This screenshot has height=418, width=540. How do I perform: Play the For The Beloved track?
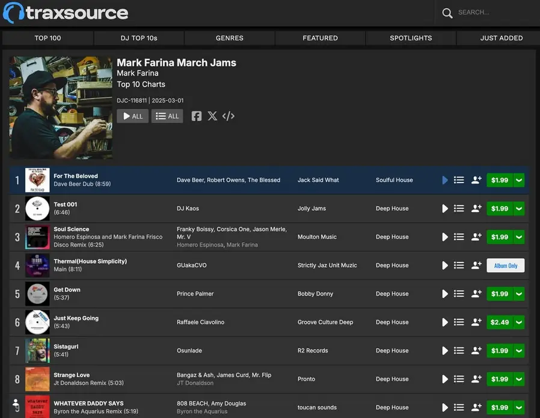pos(445,180)
